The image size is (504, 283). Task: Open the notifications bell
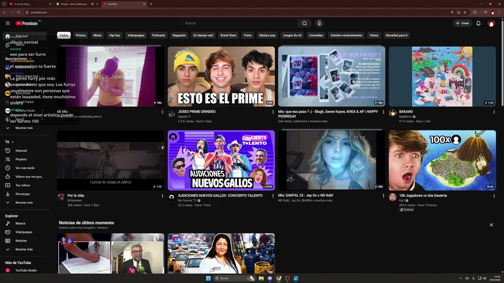478,23
